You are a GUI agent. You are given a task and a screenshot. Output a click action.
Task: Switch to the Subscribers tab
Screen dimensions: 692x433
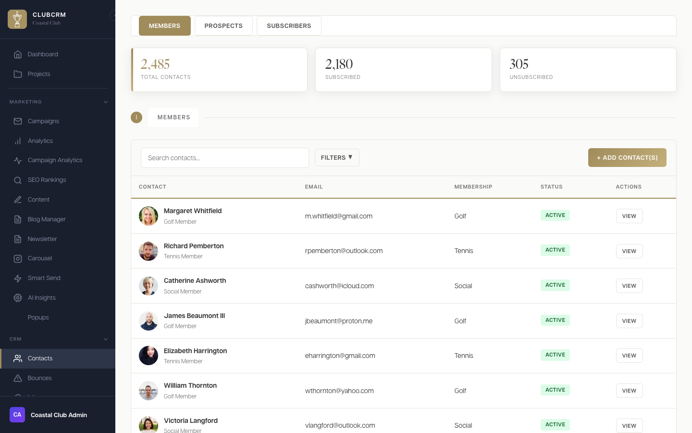289,25
